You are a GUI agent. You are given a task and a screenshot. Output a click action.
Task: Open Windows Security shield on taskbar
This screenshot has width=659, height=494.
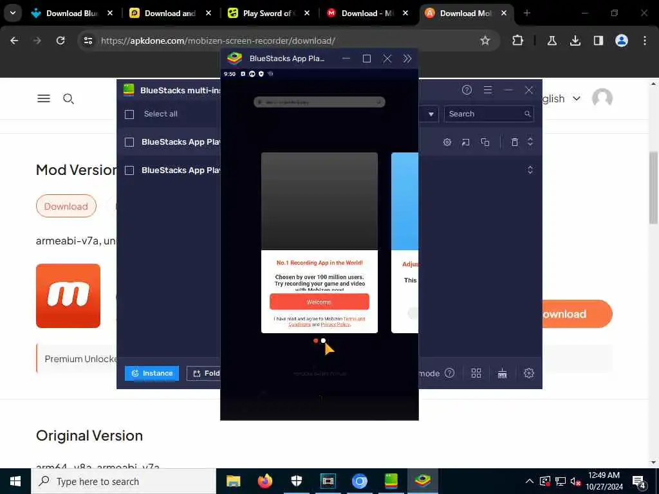click(x=296, y=481)
